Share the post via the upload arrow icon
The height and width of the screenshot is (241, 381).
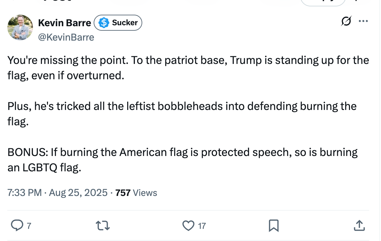pyautogui.click(x=359, y=225)
